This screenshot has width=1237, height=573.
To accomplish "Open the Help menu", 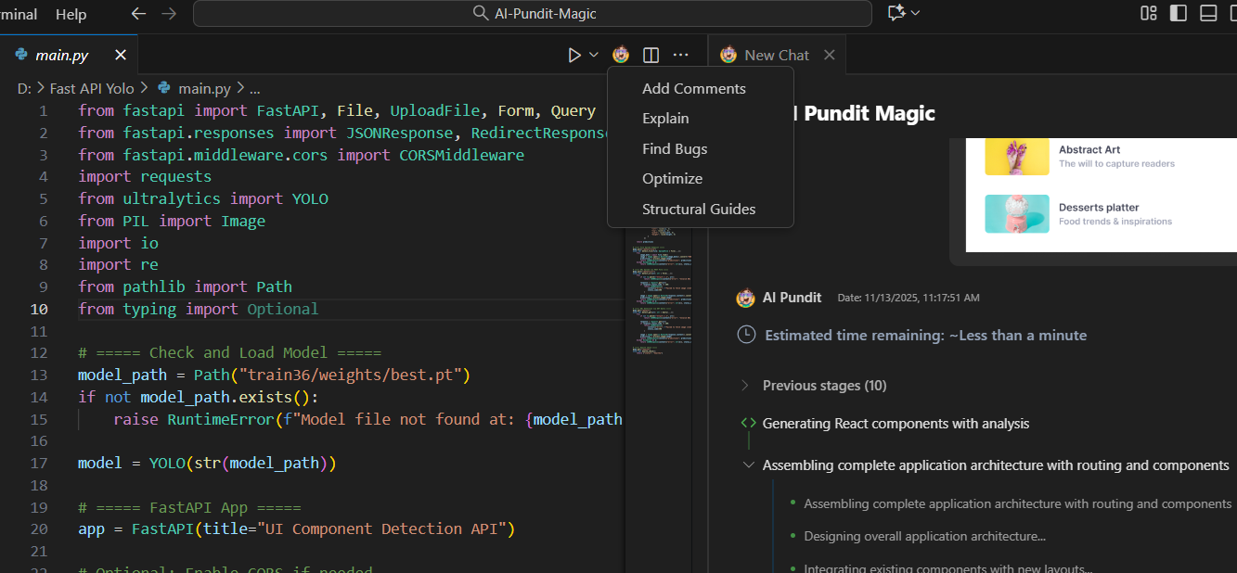I will (x=71, y=14).
